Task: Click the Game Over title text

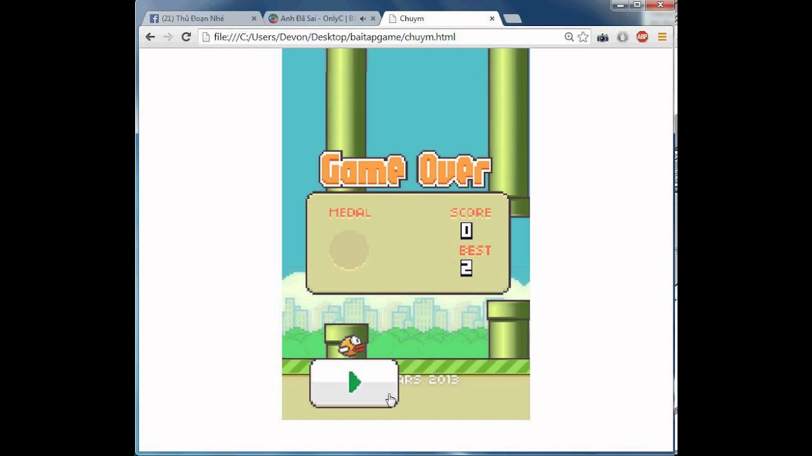Action: 405,170
